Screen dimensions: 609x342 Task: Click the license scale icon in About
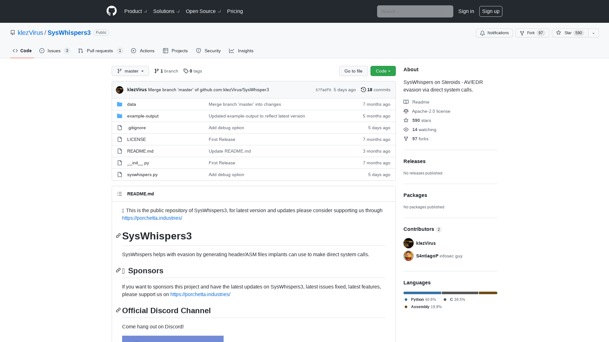(406, 111)
